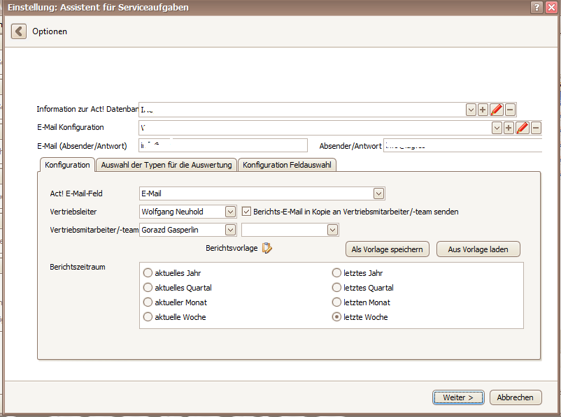Image resolution: width=561 pixels, height=417 pixels.
Task: Open help with question mark icon
Action: point(537,7)
